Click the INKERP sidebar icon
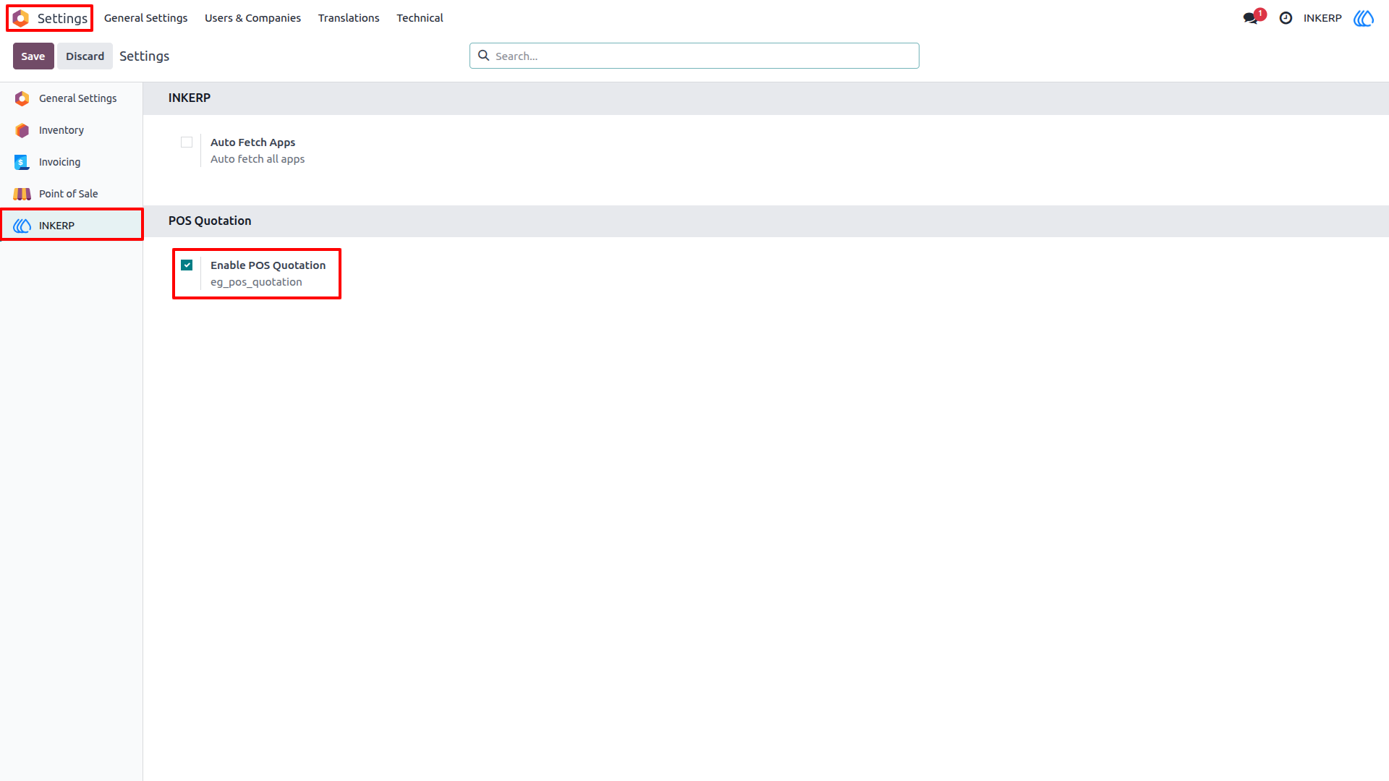Viewport: 1389px width, 781px height. click(22, 226)
